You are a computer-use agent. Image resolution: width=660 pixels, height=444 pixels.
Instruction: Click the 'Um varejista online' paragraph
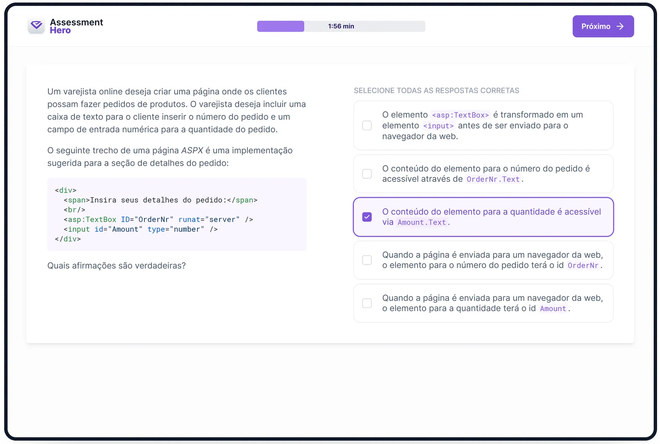click(x=177, y=110)
